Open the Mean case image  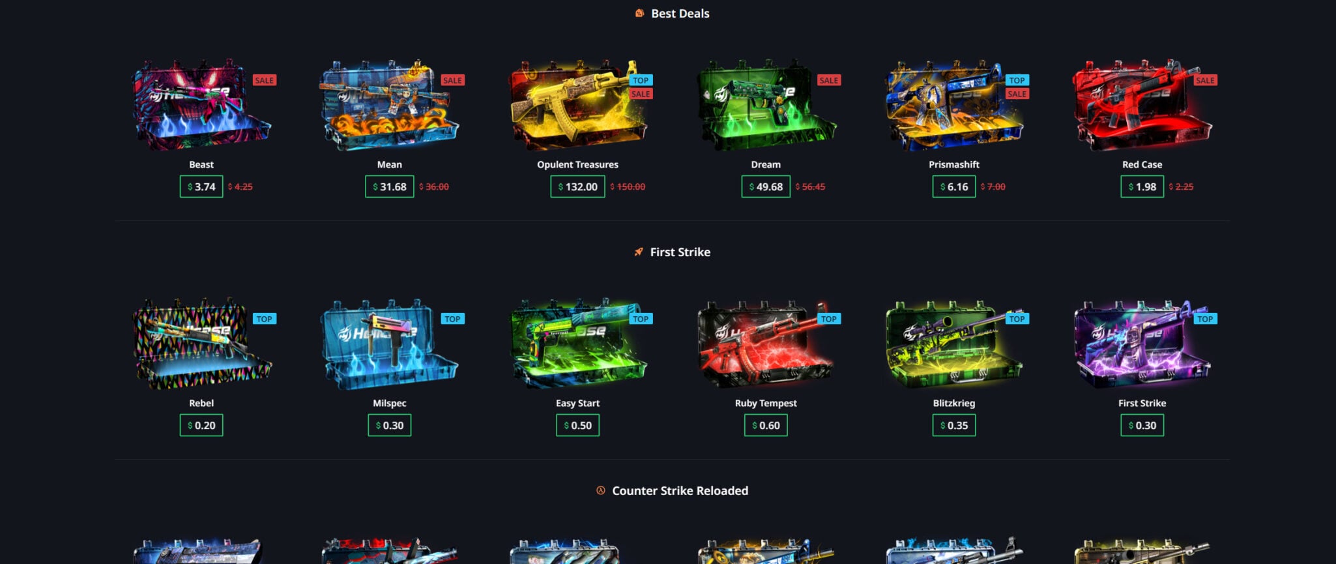[389, 105]
